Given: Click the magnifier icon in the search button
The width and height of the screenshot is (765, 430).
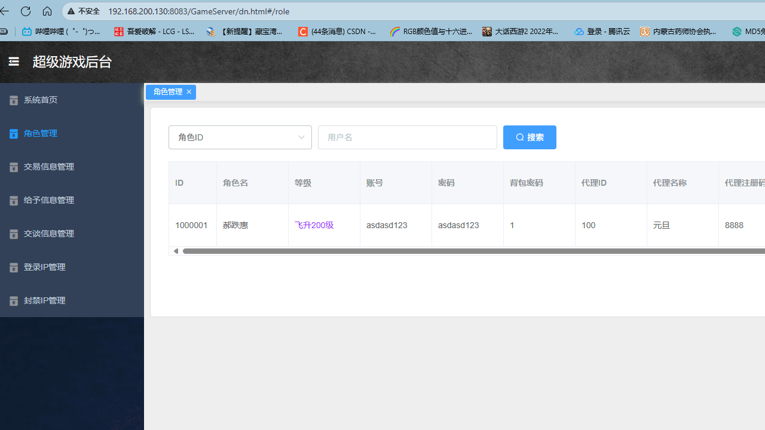Looking at the screenshot, I should coord(519,137).
